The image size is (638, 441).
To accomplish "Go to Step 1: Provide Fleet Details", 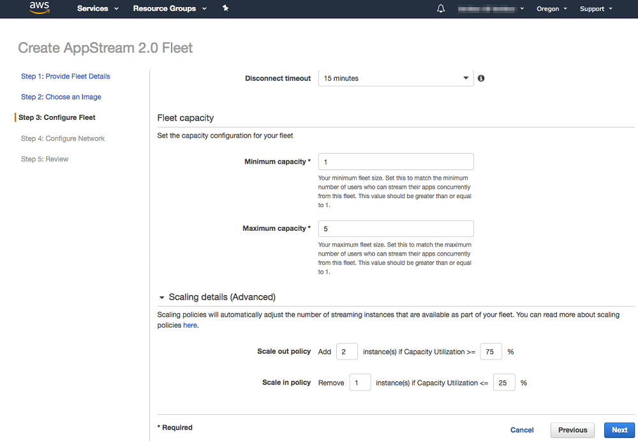I will (66, 76).
